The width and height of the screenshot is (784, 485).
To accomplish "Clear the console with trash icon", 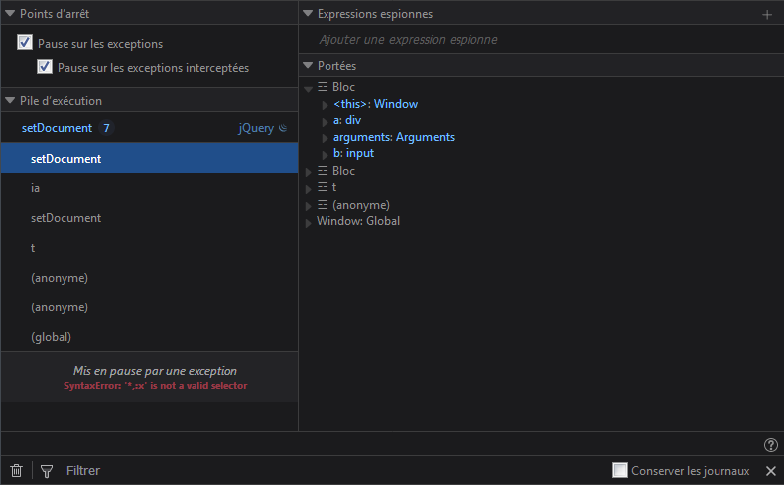I will pyautogui.click(x=17, y=470).
